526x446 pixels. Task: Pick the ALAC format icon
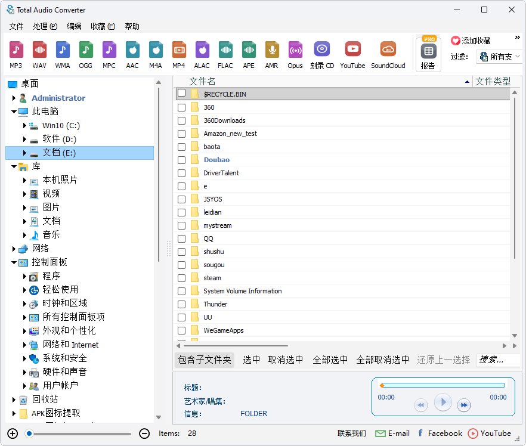[x=202, y=55]
